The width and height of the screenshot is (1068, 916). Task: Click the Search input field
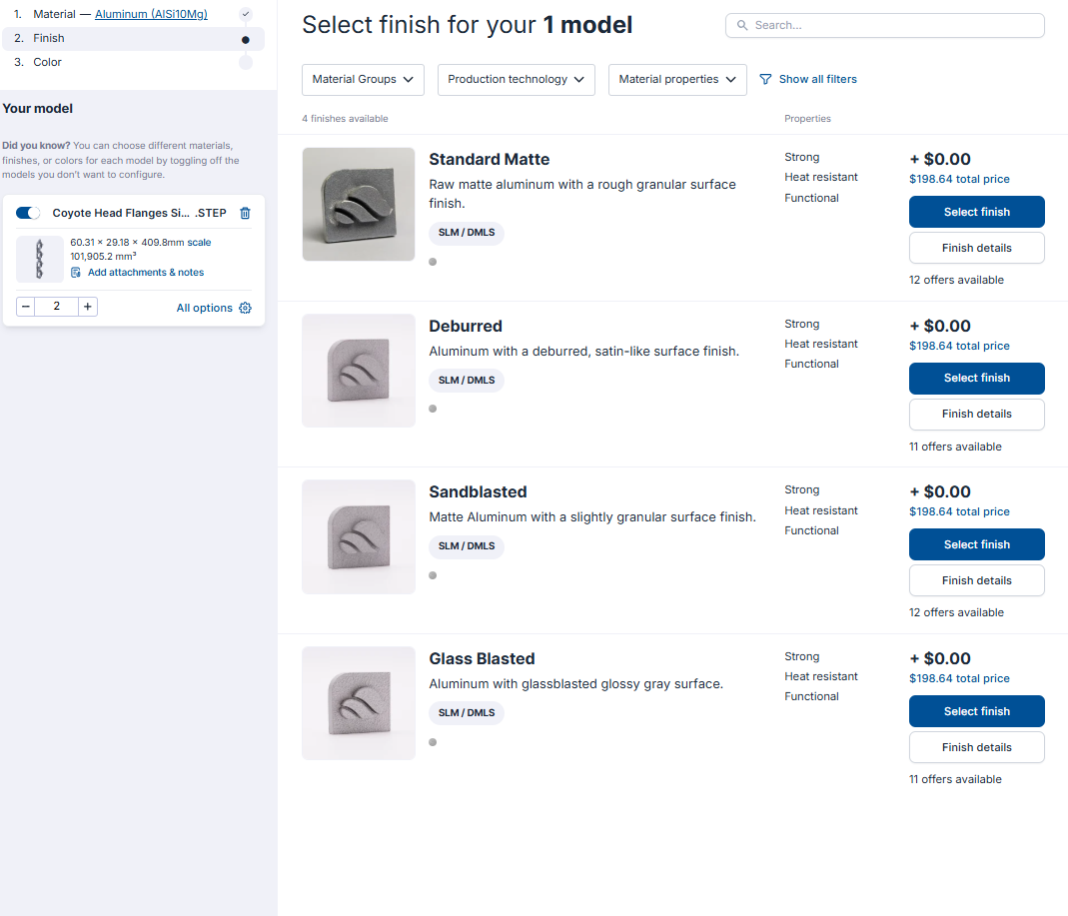(x=885, y=25)
